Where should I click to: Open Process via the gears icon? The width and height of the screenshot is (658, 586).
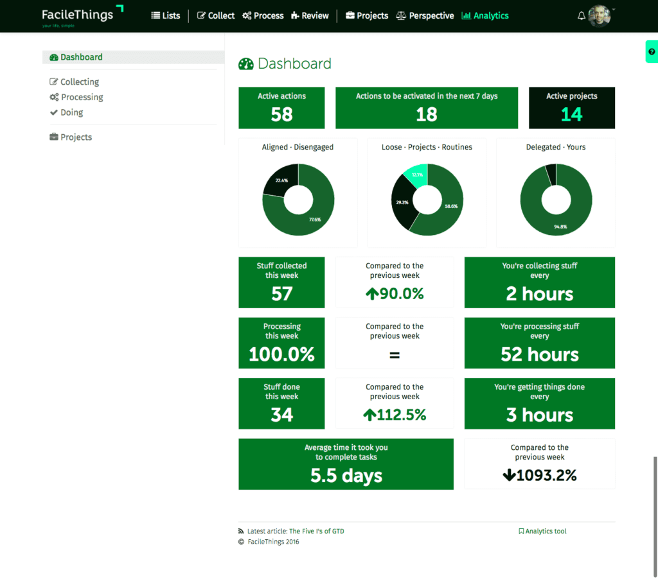click(x=247, y=15)
